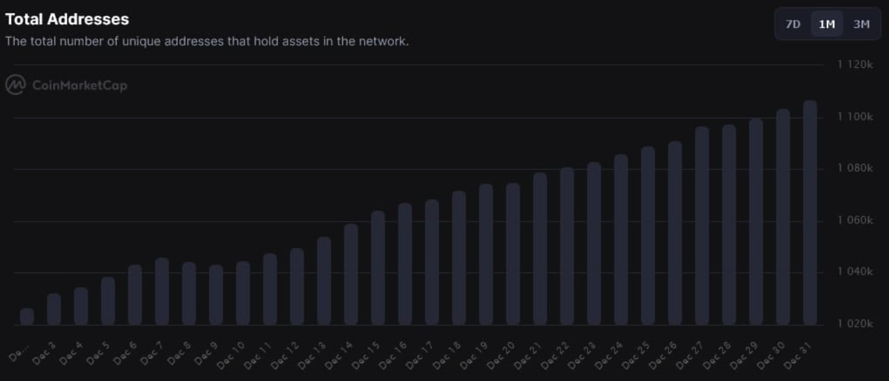Screen dimensions: 889x381
Task: Switch to the 1M time range
Action: click(x=826, y=24)
